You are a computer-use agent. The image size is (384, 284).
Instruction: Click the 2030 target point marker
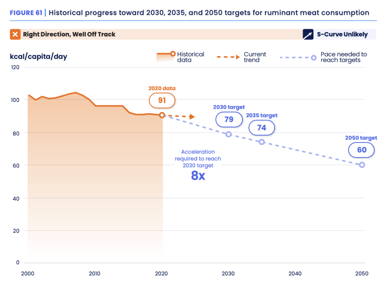coord(228,134)
